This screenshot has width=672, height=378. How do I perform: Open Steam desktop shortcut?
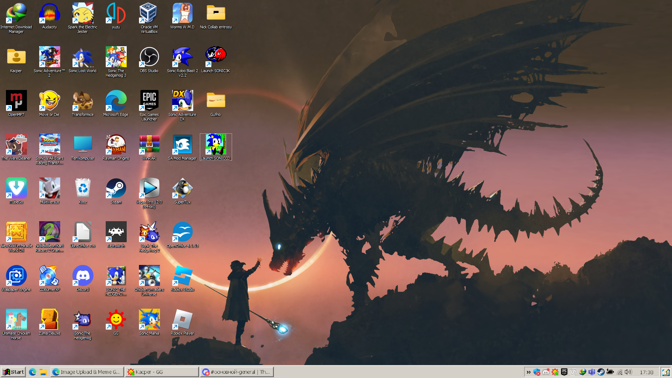116,191
